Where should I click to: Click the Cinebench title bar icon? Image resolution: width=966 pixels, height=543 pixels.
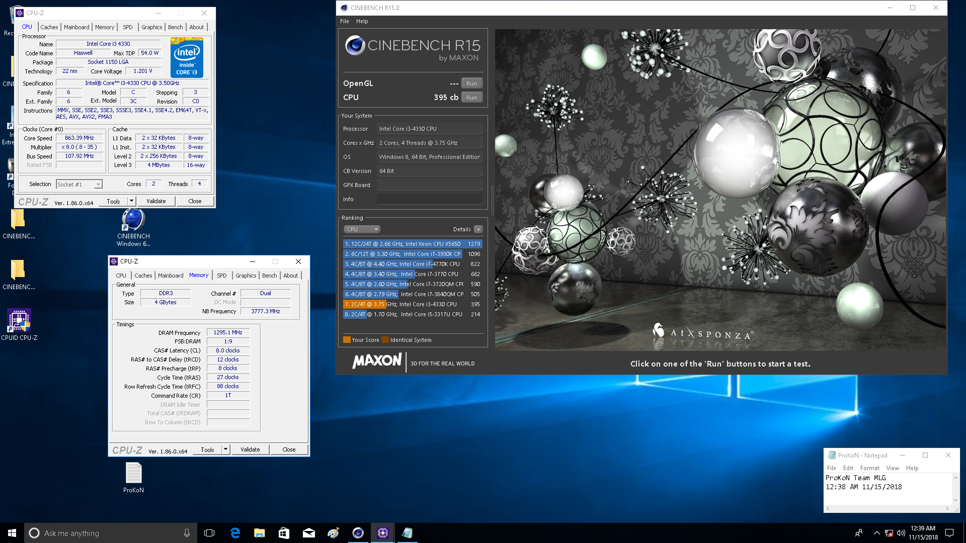[x=344, y=8]
